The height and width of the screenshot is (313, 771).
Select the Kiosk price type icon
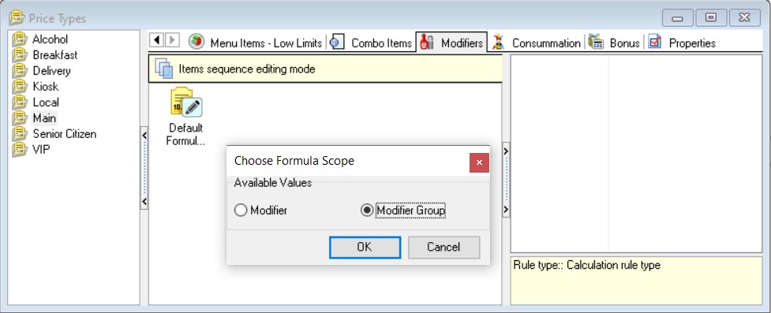pyautogui.click(x=20, y=87)
